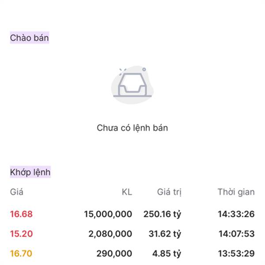265x265 pixels.
Task: Select the red price 15.20
Action: pos(21,234)
